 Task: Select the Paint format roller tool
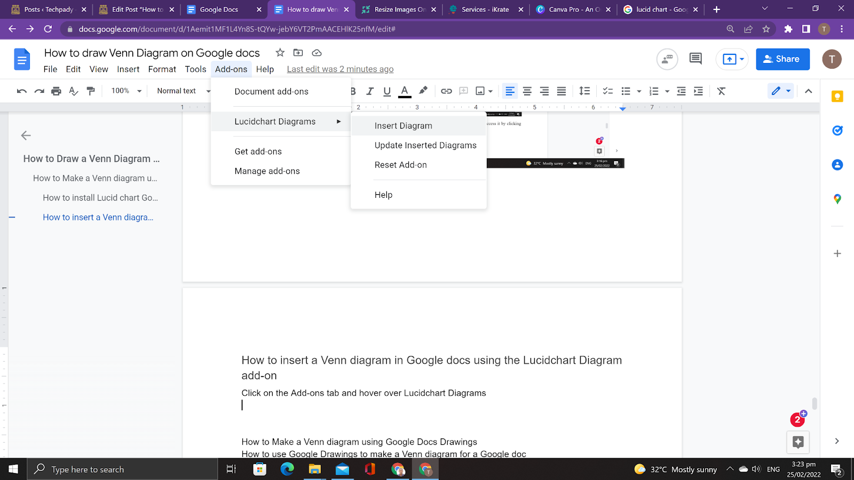[x=91, y=91]
